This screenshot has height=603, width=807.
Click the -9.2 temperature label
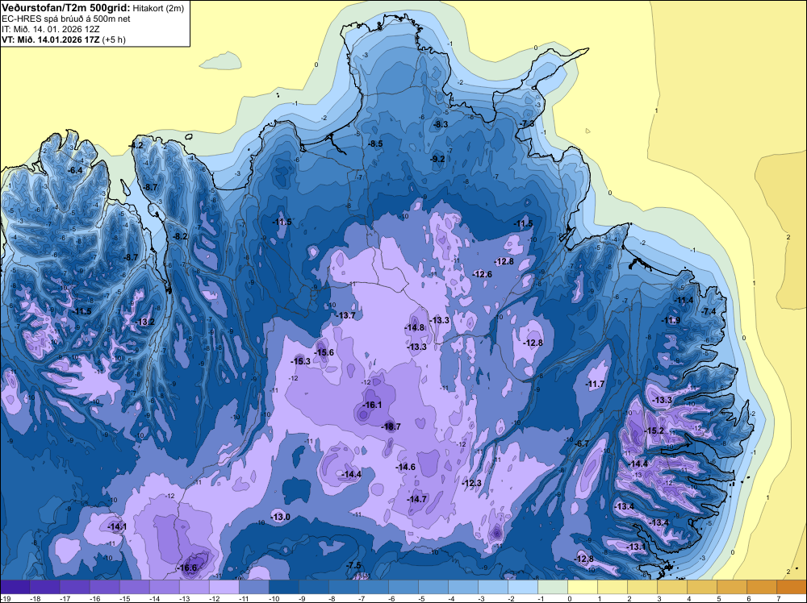click(437, 159)
